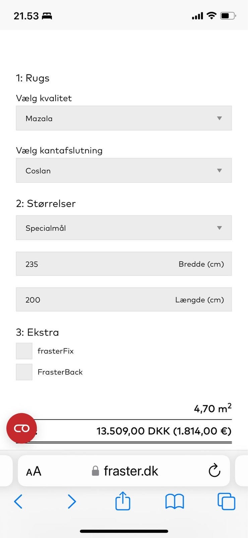The width and height of the screenshot is (248, 538).
Task: Tap the lock icon beside fraster.dk
Action: [96, 471]
